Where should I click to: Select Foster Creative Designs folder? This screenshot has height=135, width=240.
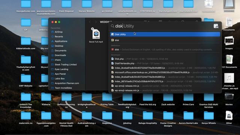(x=168, y=119)
